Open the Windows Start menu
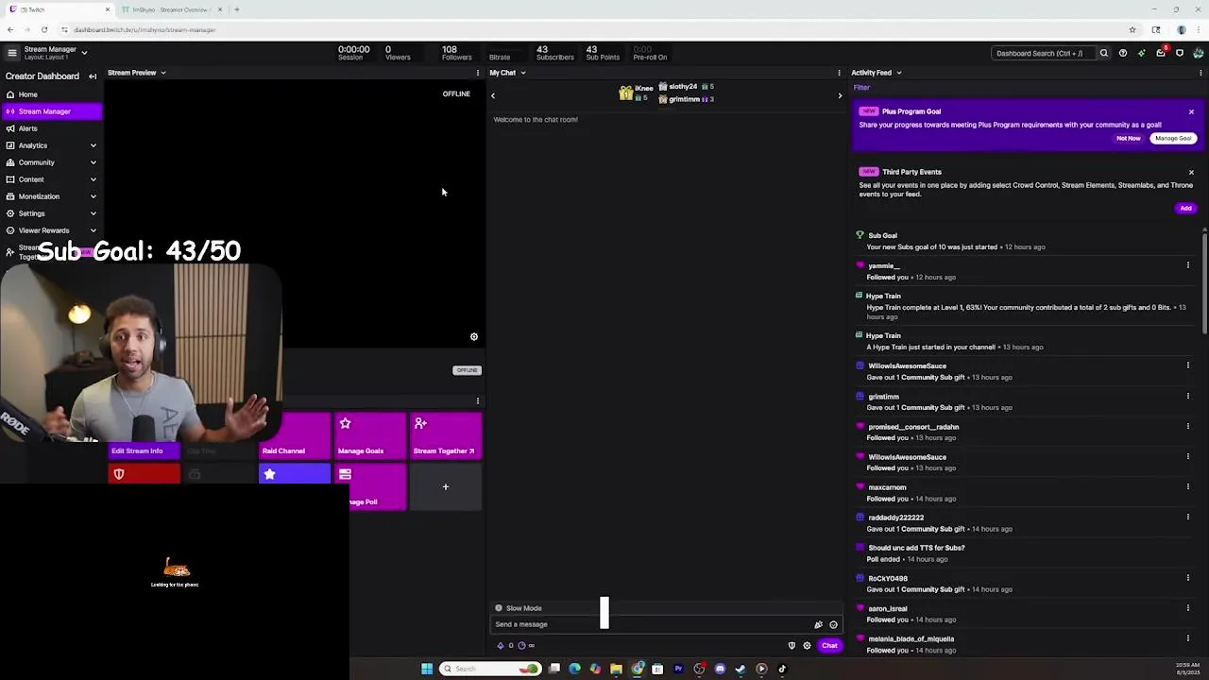 click(427, 669)
